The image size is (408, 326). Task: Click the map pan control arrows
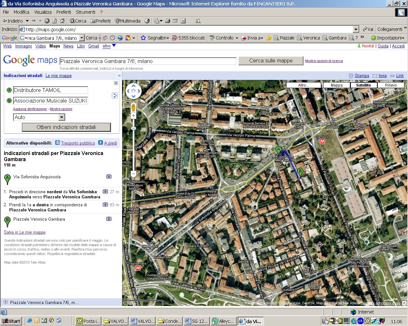[134, 91]
